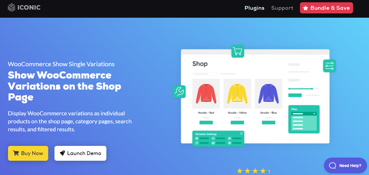Click the blue hoodie product thumbnail
Screen dimensions: 369x175
tap(268, 94)
